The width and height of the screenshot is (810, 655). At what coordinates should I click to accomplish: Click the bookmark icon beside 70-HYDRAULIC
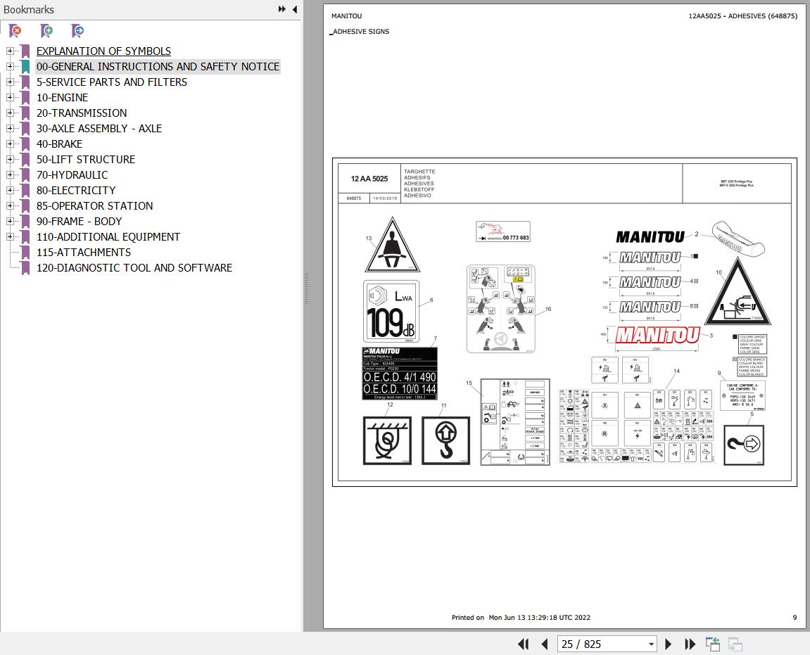25,175
